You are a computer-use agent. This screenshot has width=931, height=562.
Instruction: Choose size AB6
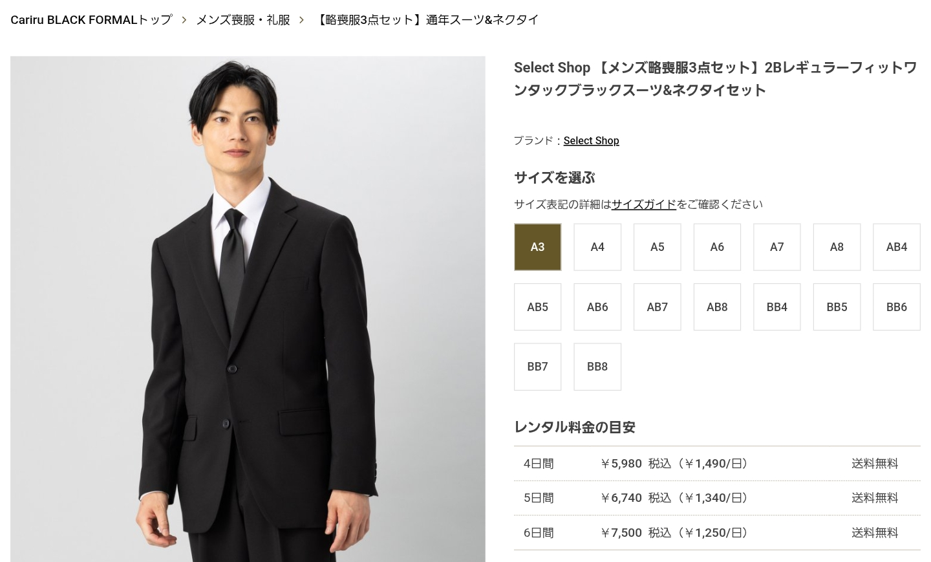pyautogui.click(x=597, y=307)
